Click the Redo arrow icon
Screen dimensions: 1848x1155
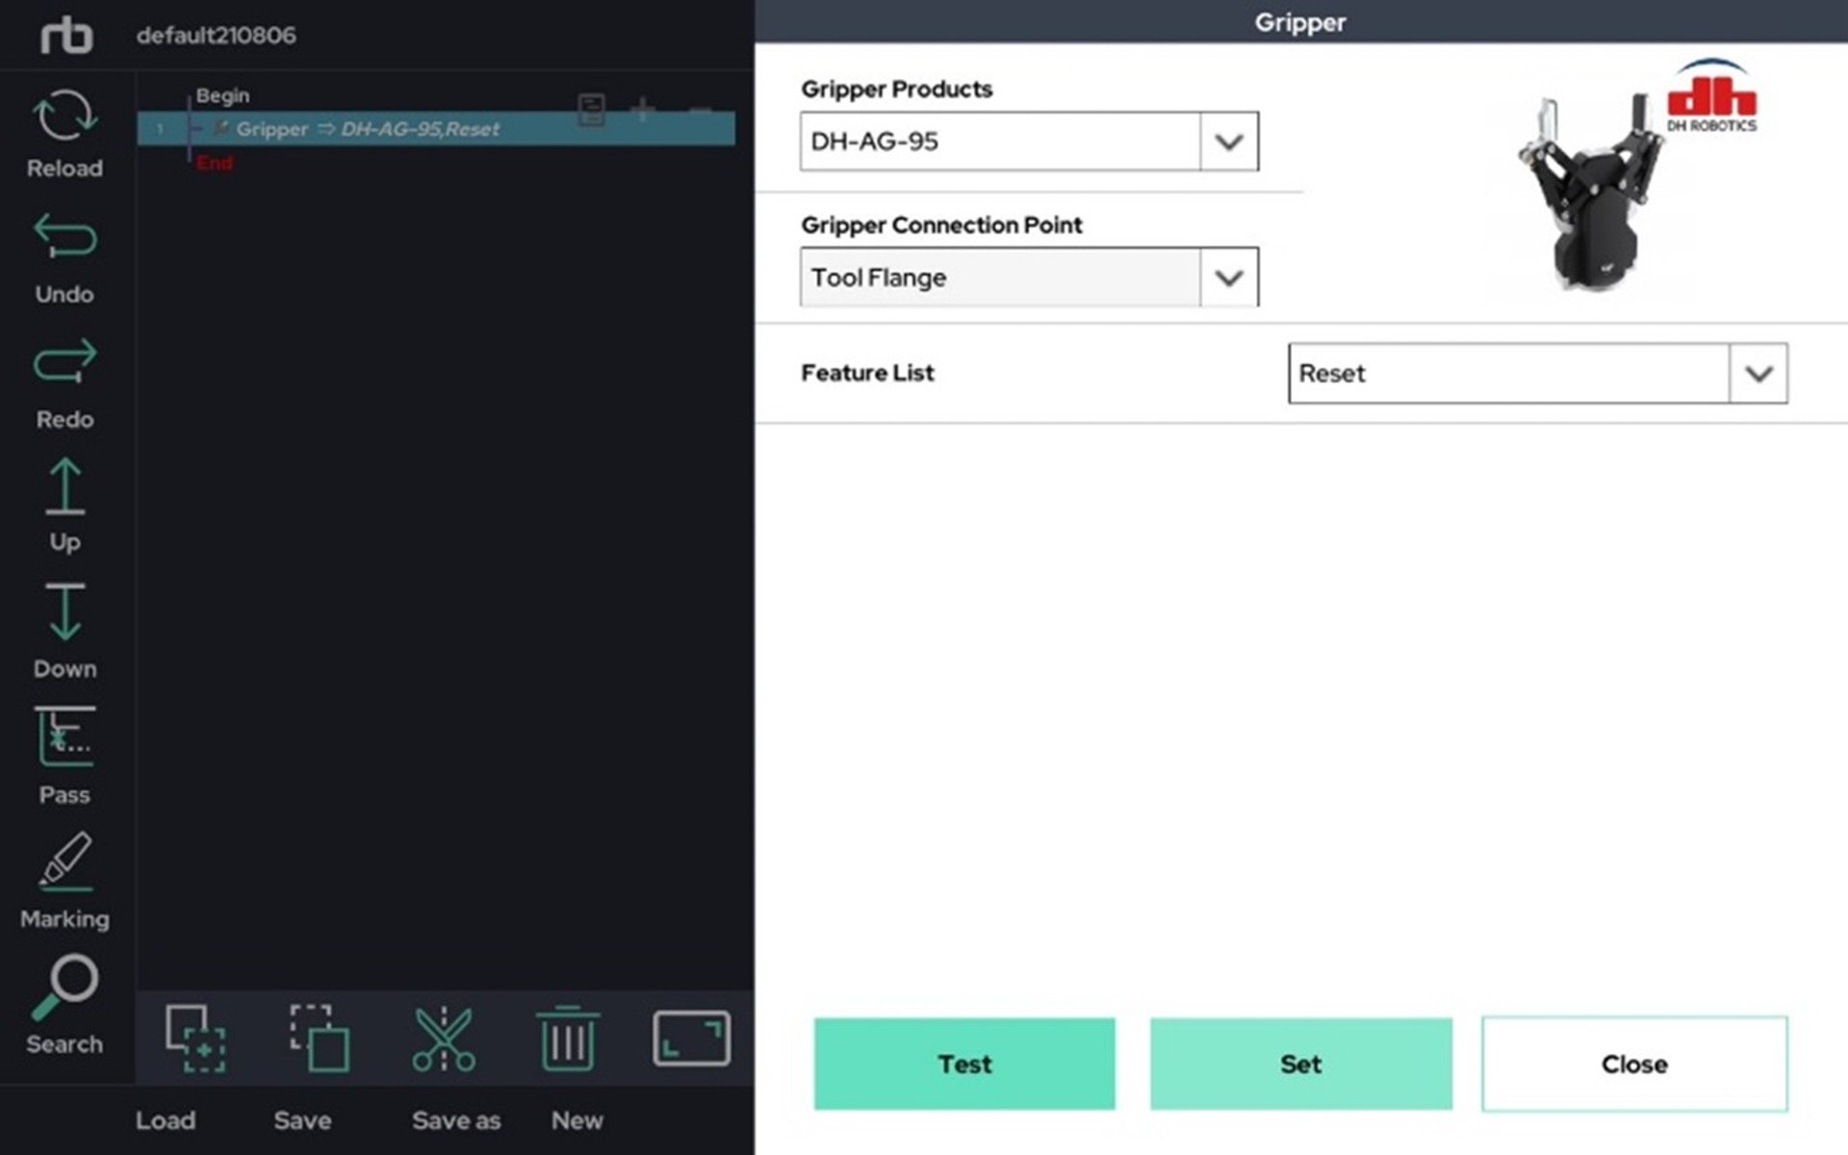click(x=64, y=362)
